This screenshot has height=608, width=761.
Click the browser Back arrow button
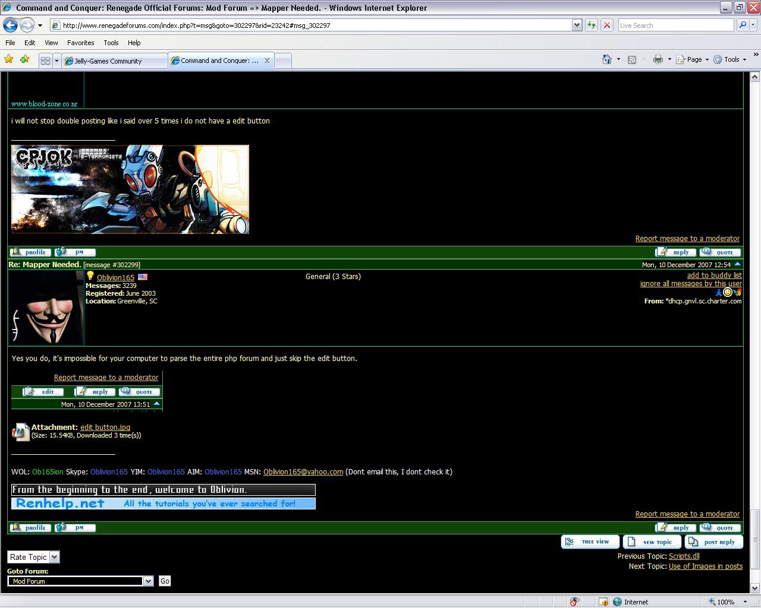click(10, 25)
